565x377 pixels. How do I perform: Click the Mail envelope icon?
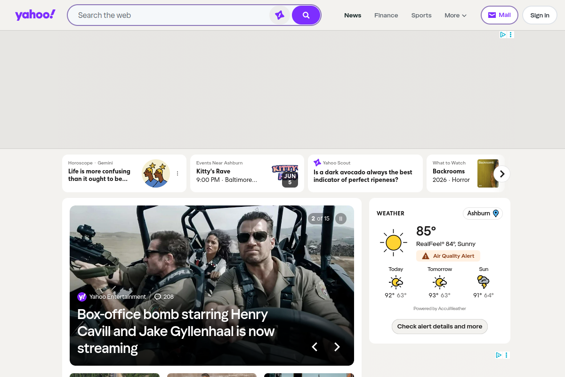[x=492, y=15]
